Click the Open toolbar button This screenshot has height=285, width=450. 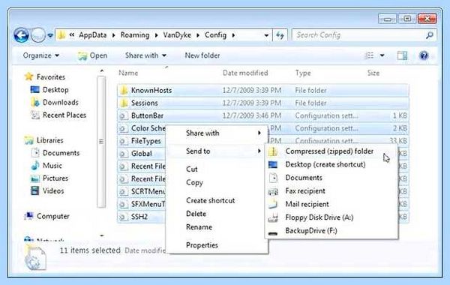click(x=92, y=55)
